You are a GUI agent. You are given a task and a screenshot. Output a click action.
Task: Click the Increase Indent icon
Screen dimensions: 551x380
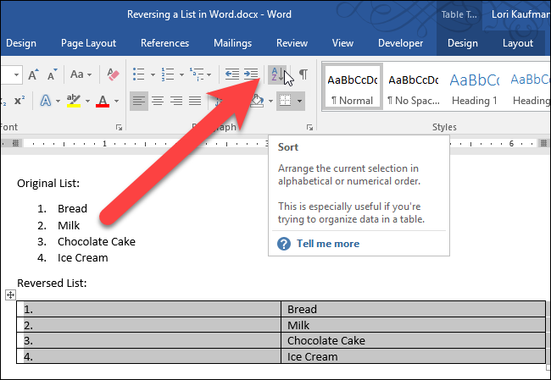(x=250, y=74)
